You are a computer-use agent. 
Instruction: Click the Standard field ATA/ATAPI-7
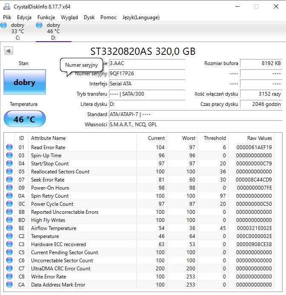coord(196,114)
